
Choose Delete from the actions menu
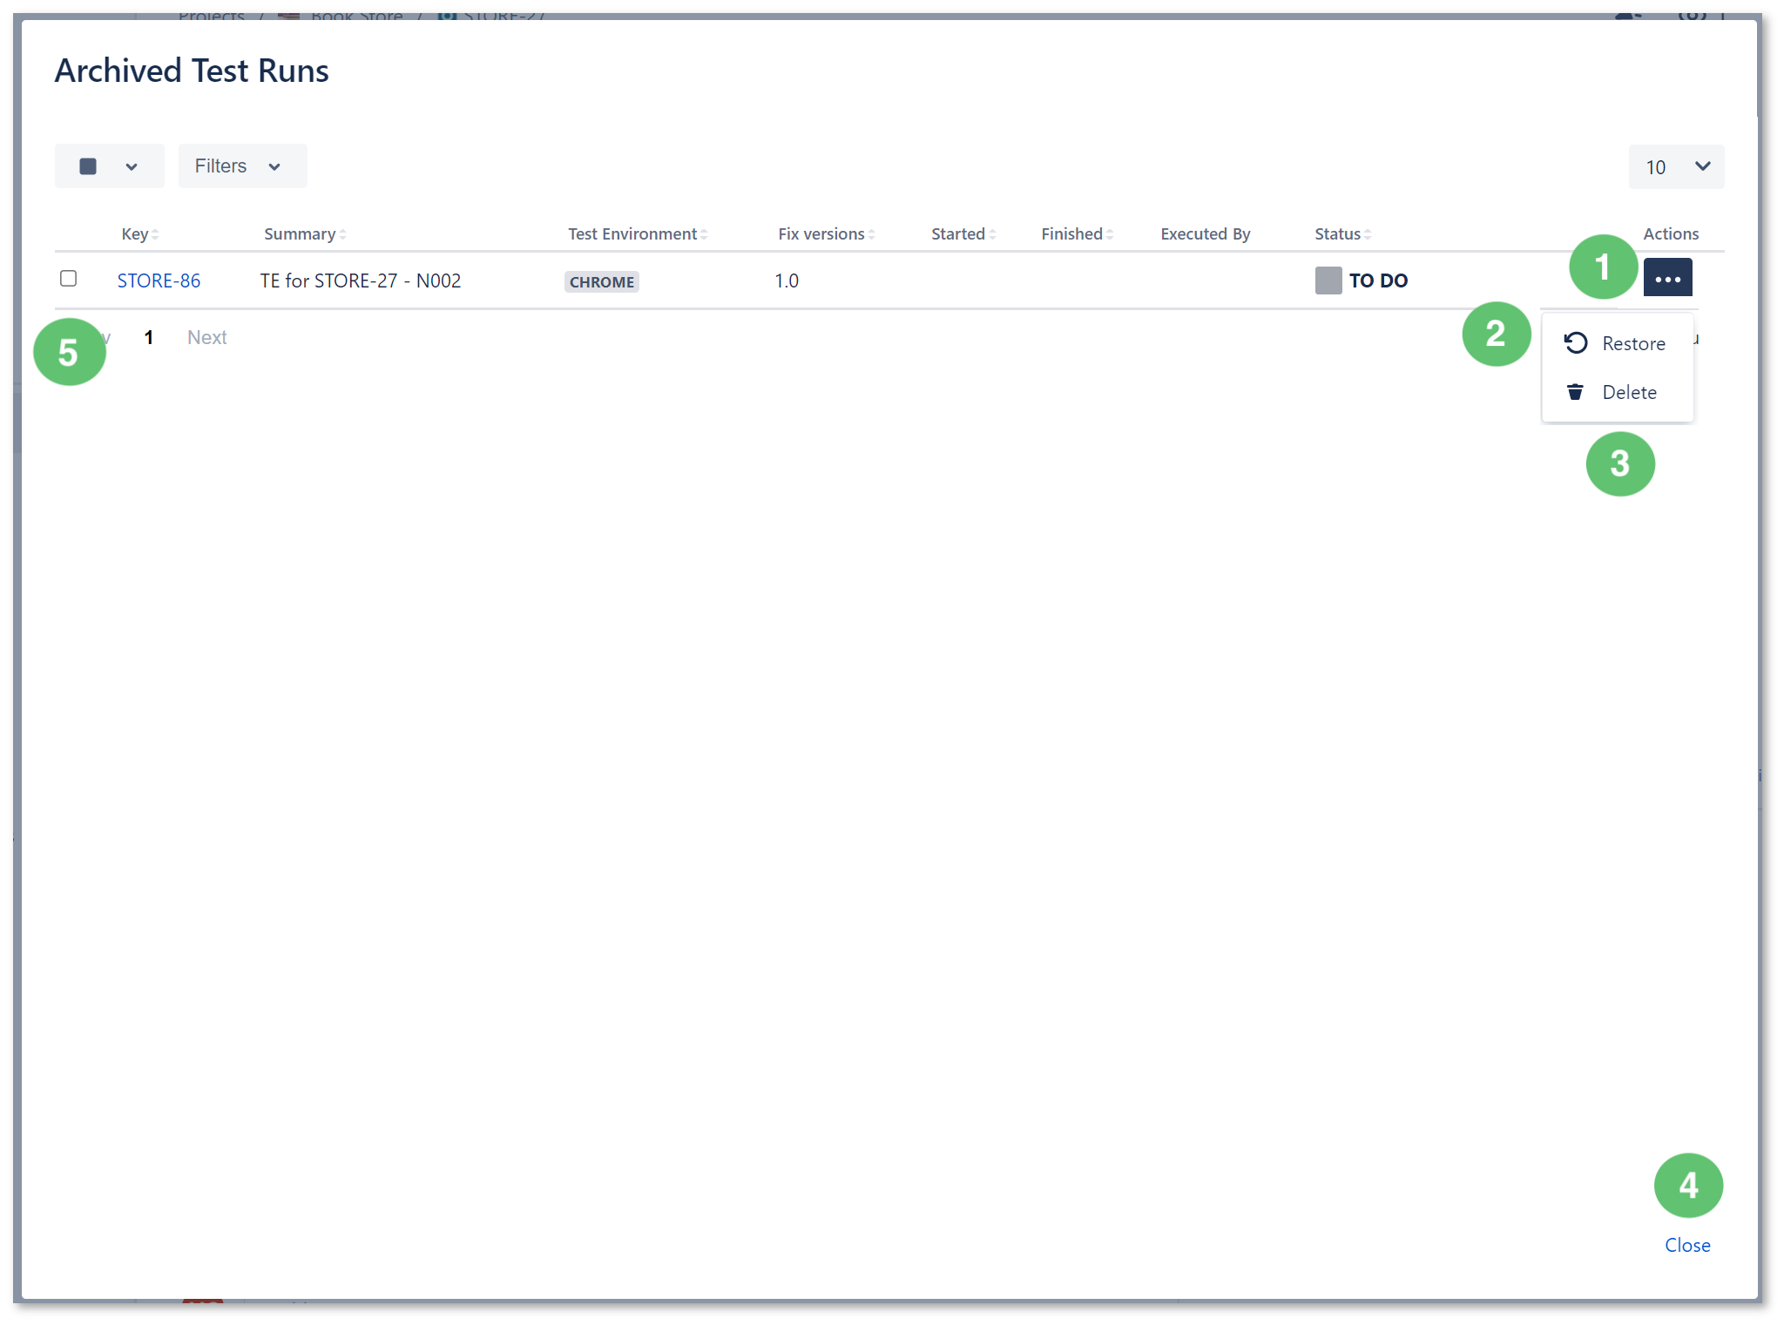1617,392
